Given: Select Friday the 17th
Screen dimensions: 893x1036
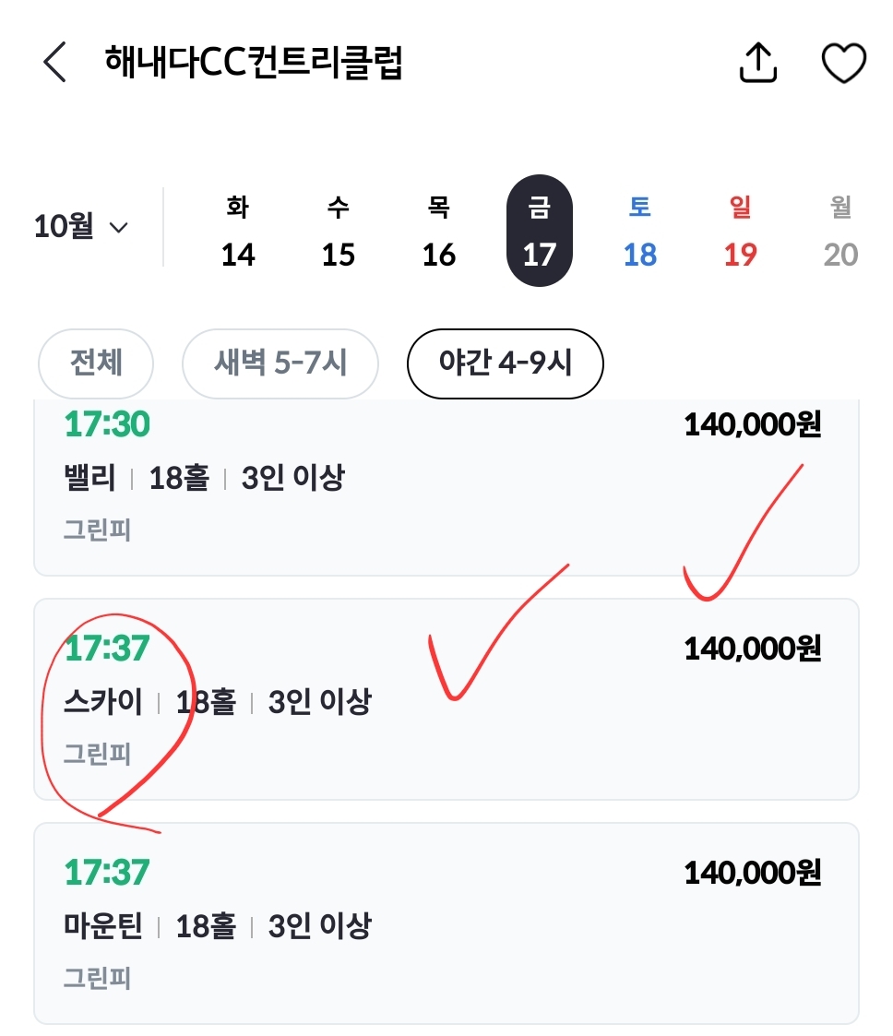Looking at the screenshot, I should (x=540, y=231).
